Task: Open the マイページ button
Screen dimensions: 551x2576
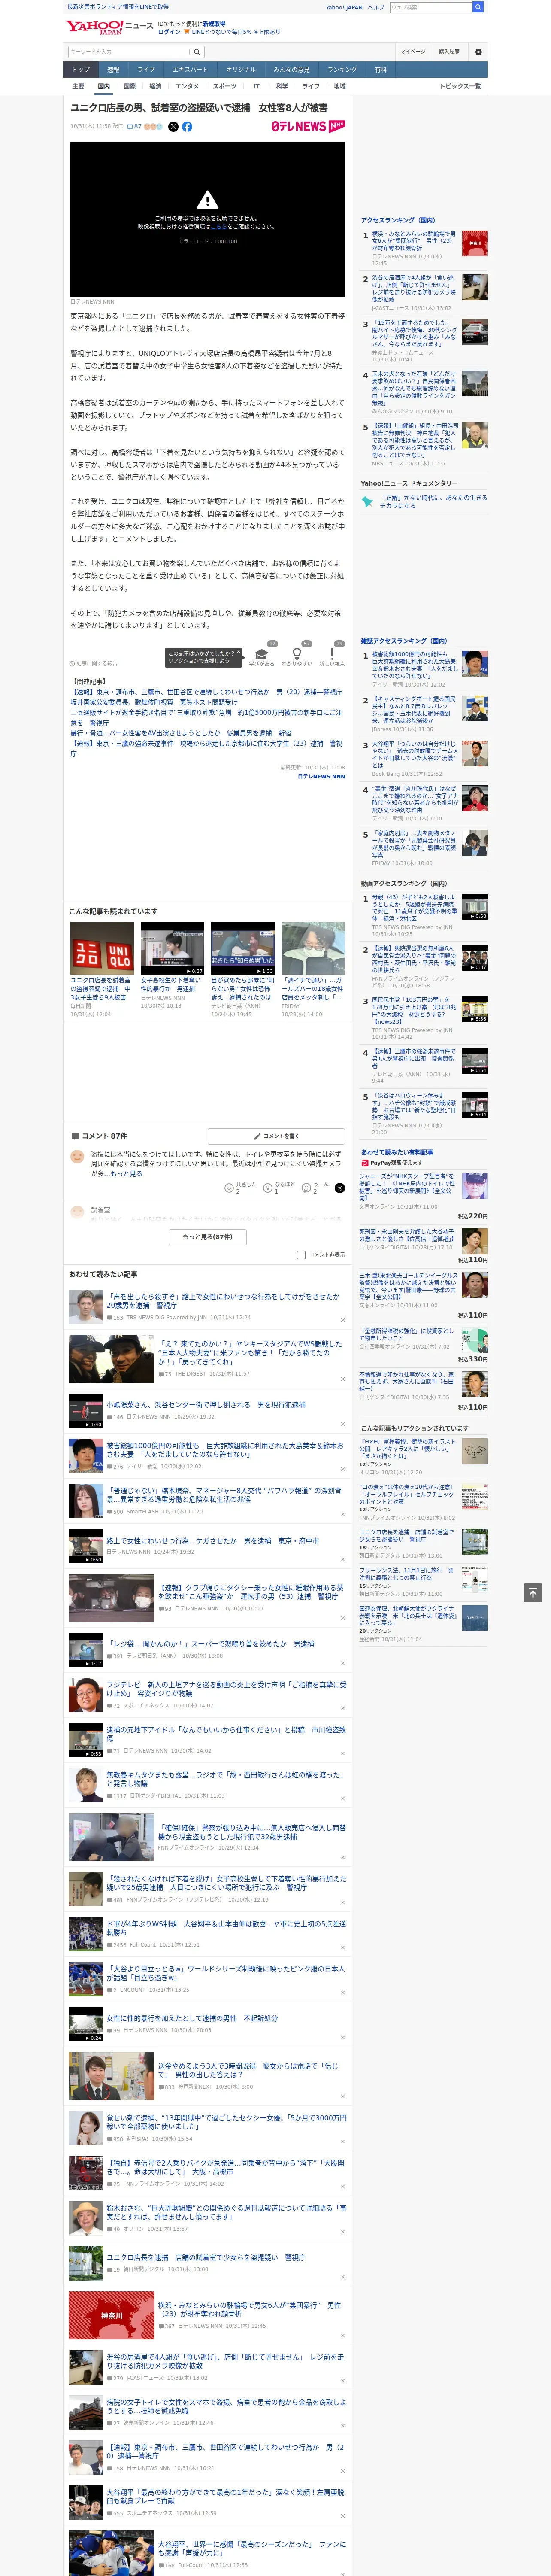Action: [413, 52]
